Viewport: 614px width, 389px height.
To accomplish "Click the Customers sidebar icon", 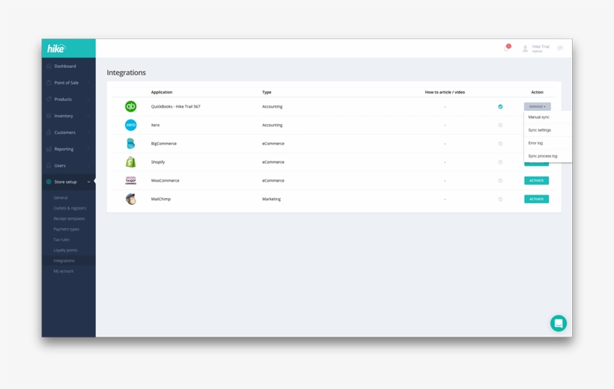I will click(49, 132).
